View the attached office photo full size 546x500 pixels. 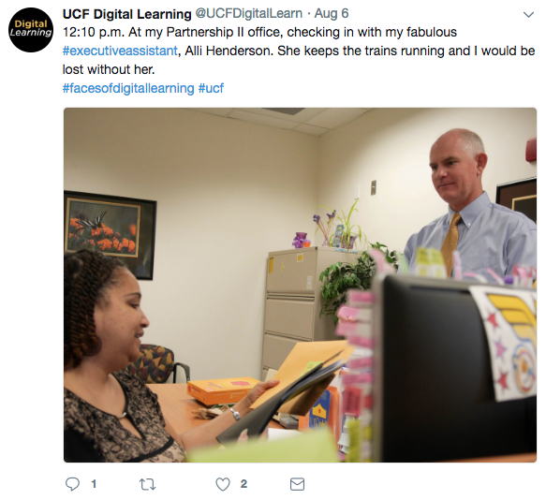(300, 285)
